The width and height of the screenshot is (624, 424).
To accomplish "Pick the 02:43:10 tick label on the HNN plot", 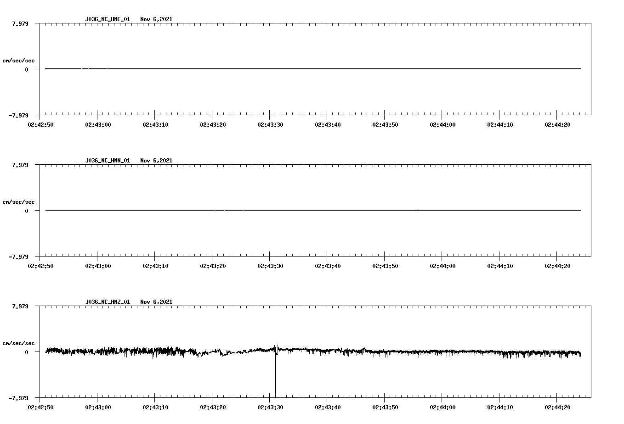I will click(155, 266).
